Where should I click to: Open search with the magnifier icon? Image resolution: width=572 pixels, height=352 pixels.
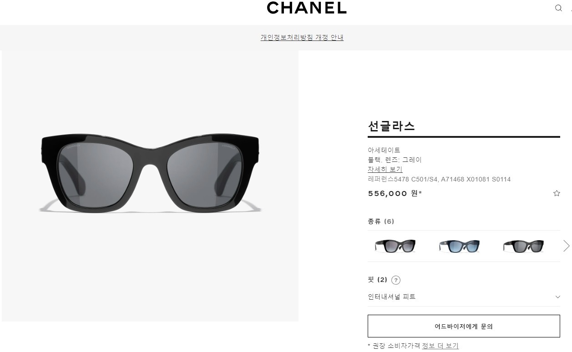point(558,8)
